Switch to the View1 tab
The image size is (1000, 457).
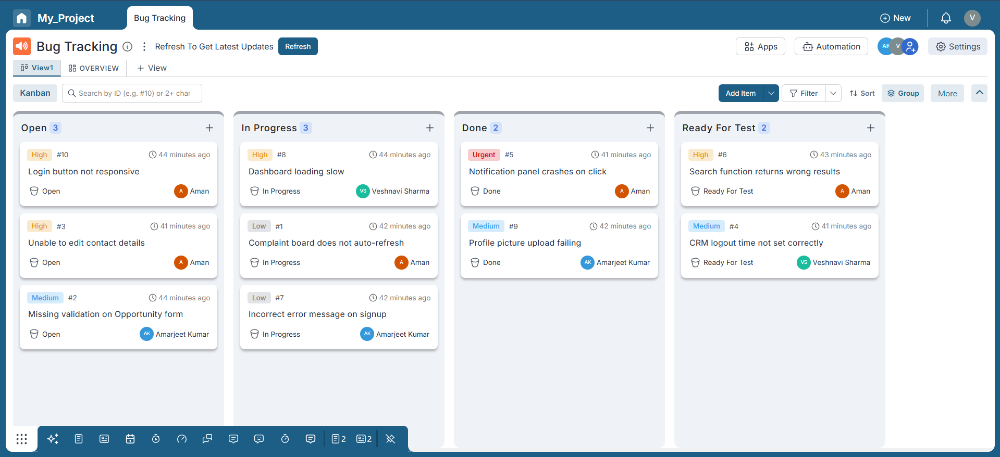click(x=37, y=68)
